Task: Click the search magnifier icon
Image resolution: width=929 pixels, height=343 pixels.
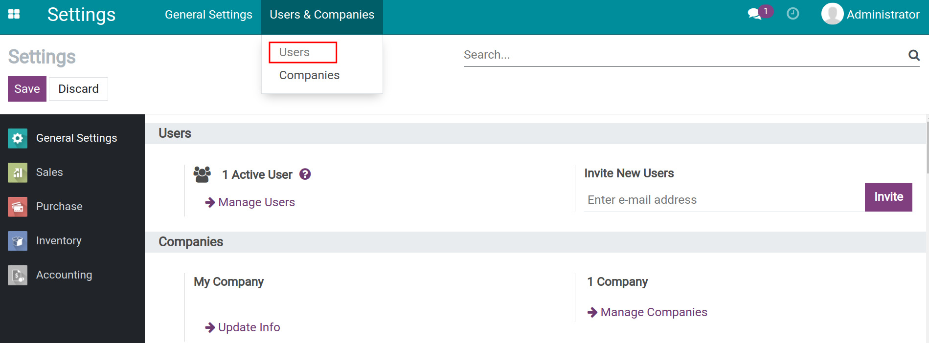Action: [x=913, y=55]
